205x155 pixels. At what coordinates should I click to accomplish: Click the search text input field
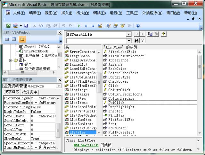point(96,41)
